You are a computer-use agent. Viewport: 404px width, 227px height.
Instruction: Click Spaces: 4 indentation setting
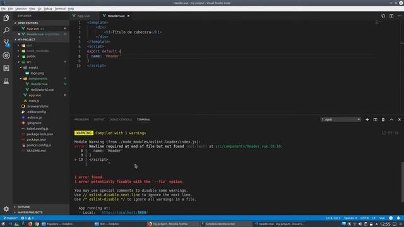(x=350, y=218)
